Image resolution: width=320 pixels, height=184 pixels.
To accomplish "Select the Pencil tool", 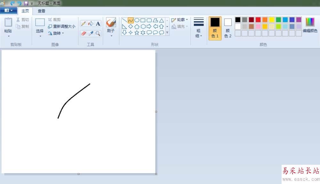I will click(x=83, y=23).
